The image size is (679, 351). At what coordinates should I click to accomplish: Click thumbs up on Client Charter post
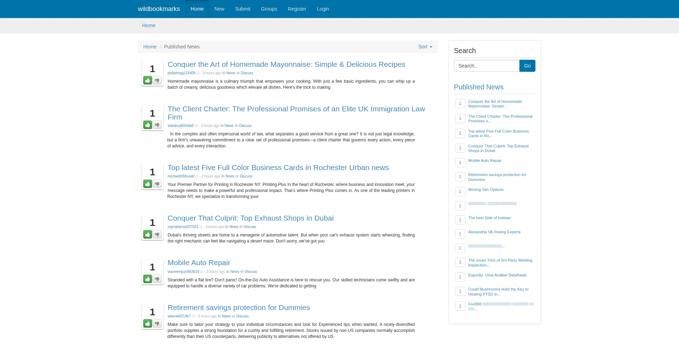(147, 125)
